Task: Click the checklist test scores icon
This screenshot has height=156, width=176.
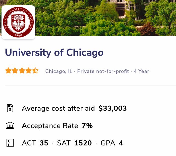Action: [x=10, y=143]
